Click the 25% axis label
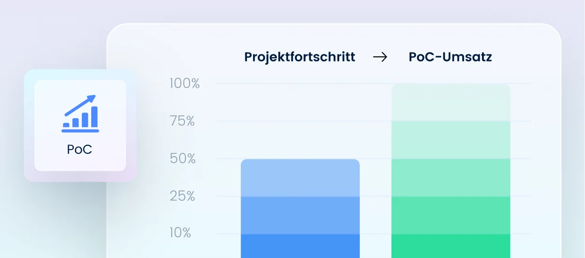 coord(182,196)
